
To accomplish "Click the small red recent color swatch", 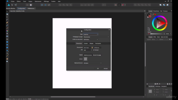I will pos(155,14).
